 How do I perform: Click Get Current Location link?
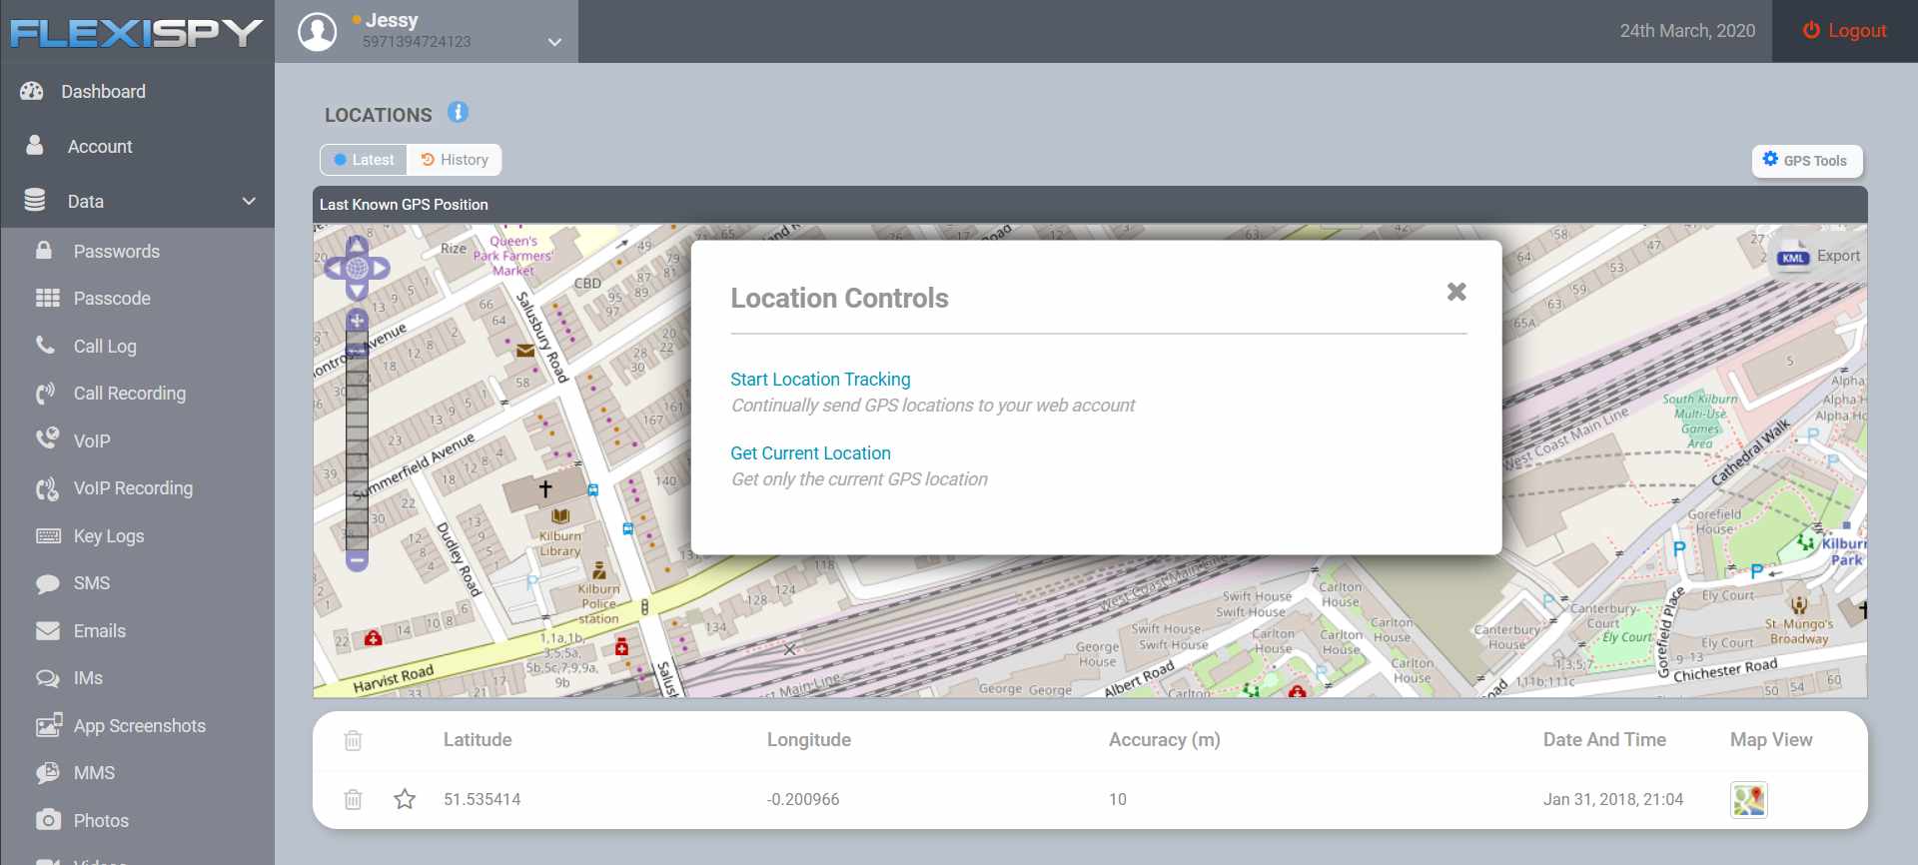tap(810, 453)
